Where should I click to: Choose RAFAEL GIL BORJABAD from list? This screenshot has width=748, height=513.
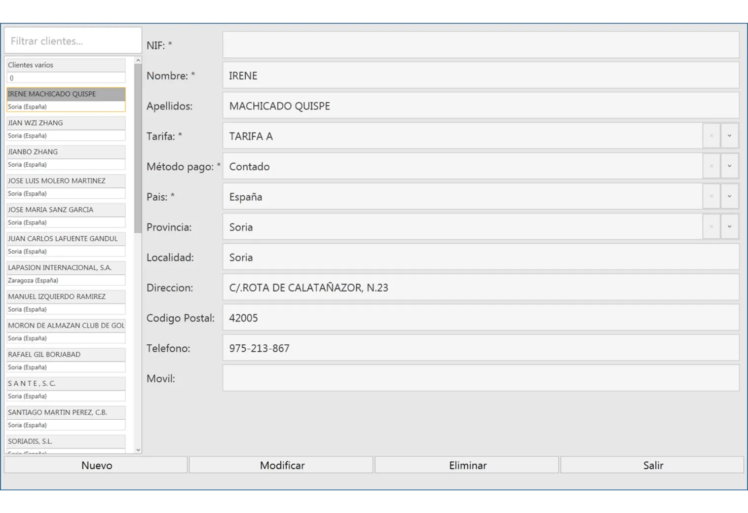click(x=66, y=355)
